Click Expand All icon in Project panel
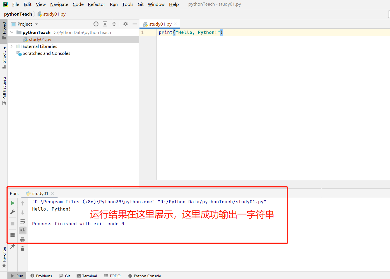Image resolution: width=390 pixels, height=279 pixels. (105, 24)
